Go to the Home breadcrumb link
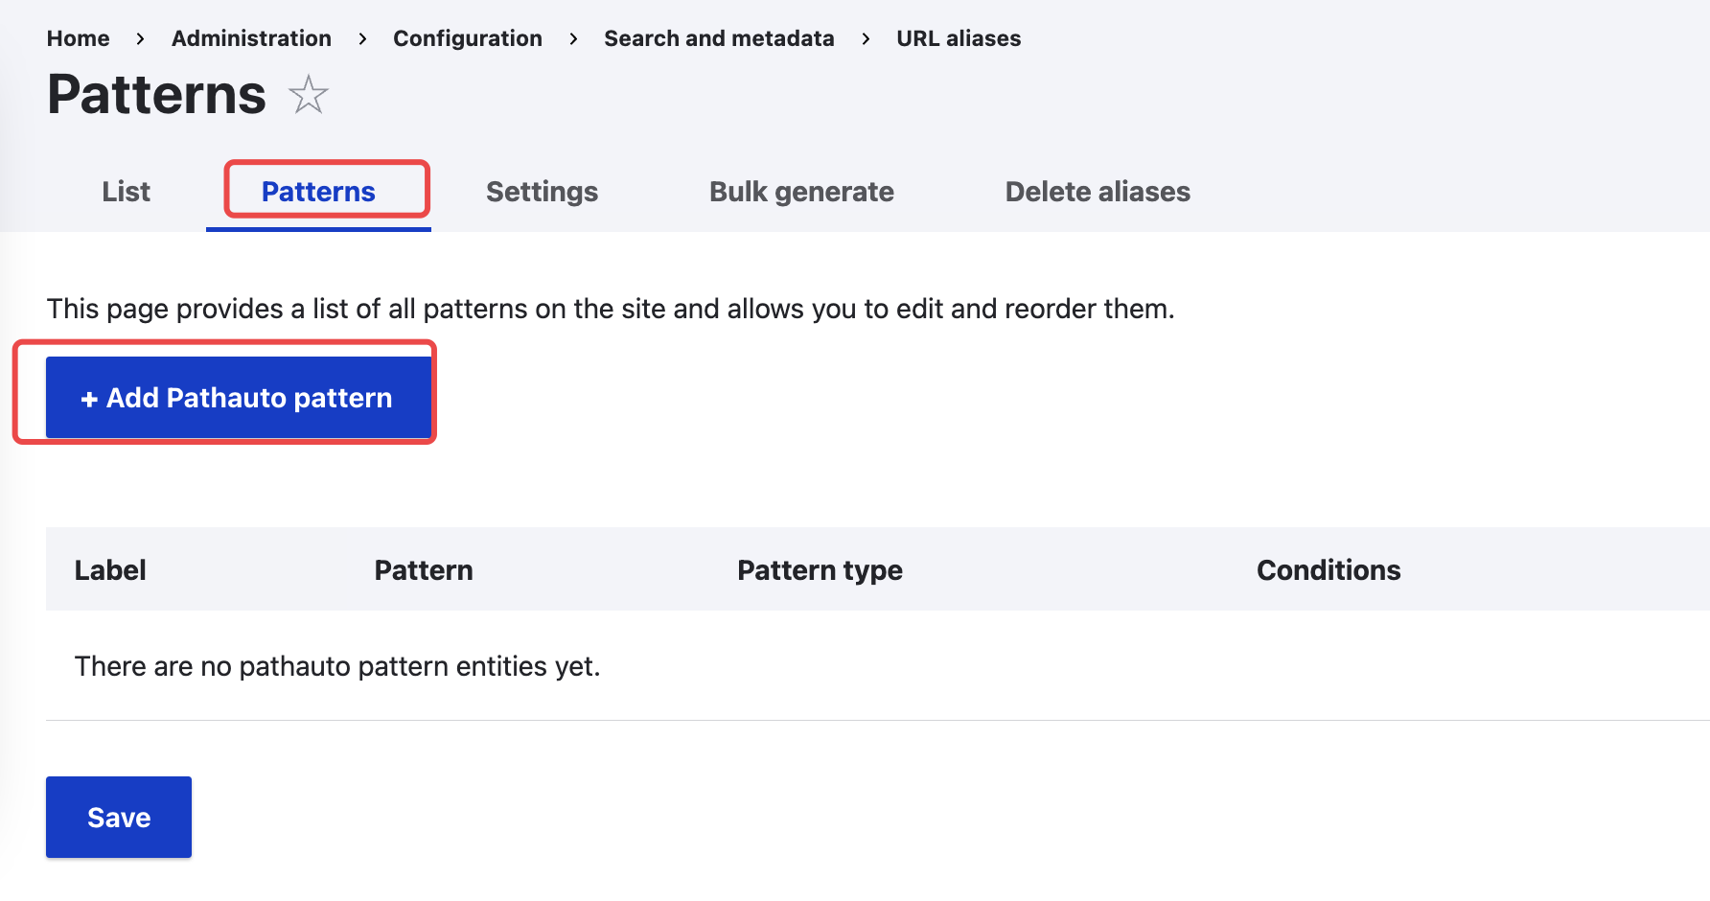 click(79, 38)
